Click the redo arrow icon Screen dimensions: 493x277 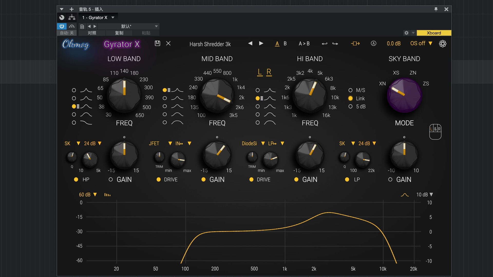(x=335, y=44)
